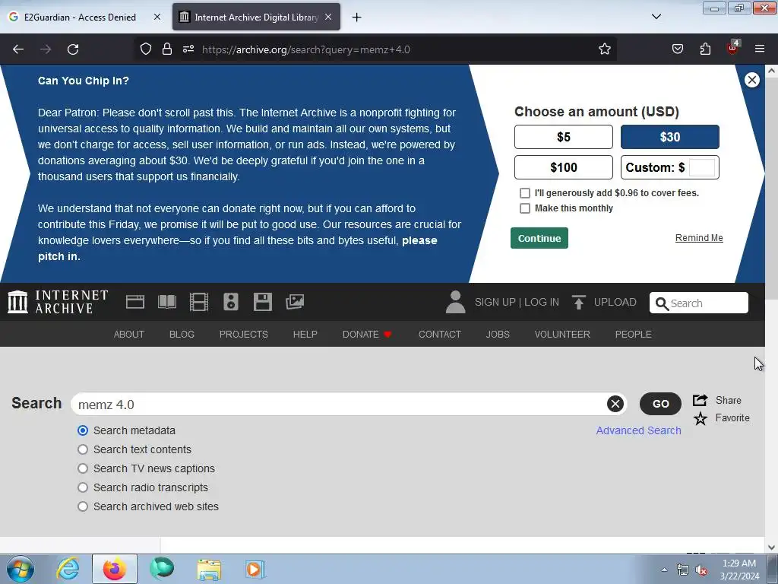Open the texts book icon
This screenshot has width=778, height=584.
166,302
